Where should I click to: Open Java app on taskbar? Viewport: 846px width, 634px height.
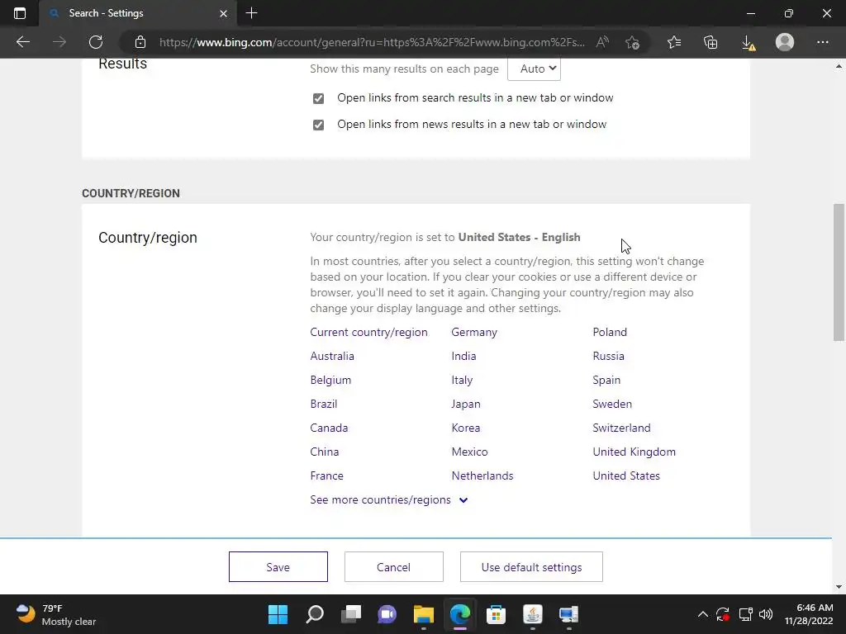click(x=533, y=614)
